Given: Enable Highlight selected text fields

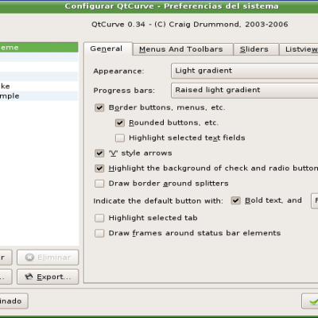Looking at the screenshot, I should (x=120, y=138).
